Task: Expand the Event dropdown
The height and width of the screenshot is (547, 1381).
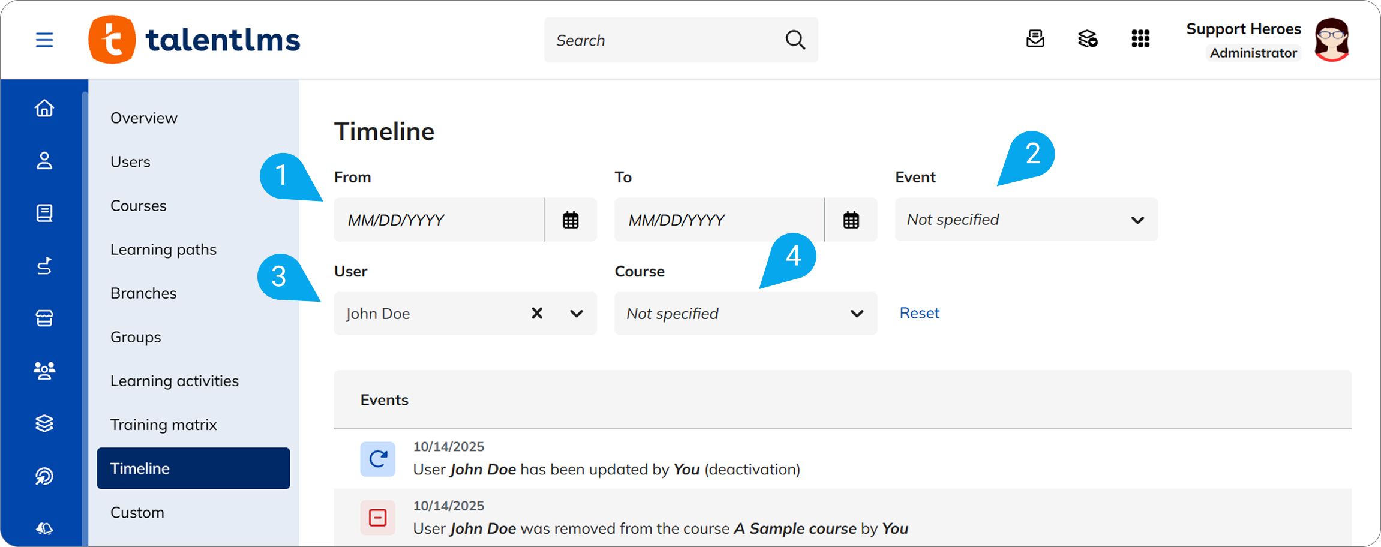Action: pos(1026,220)
